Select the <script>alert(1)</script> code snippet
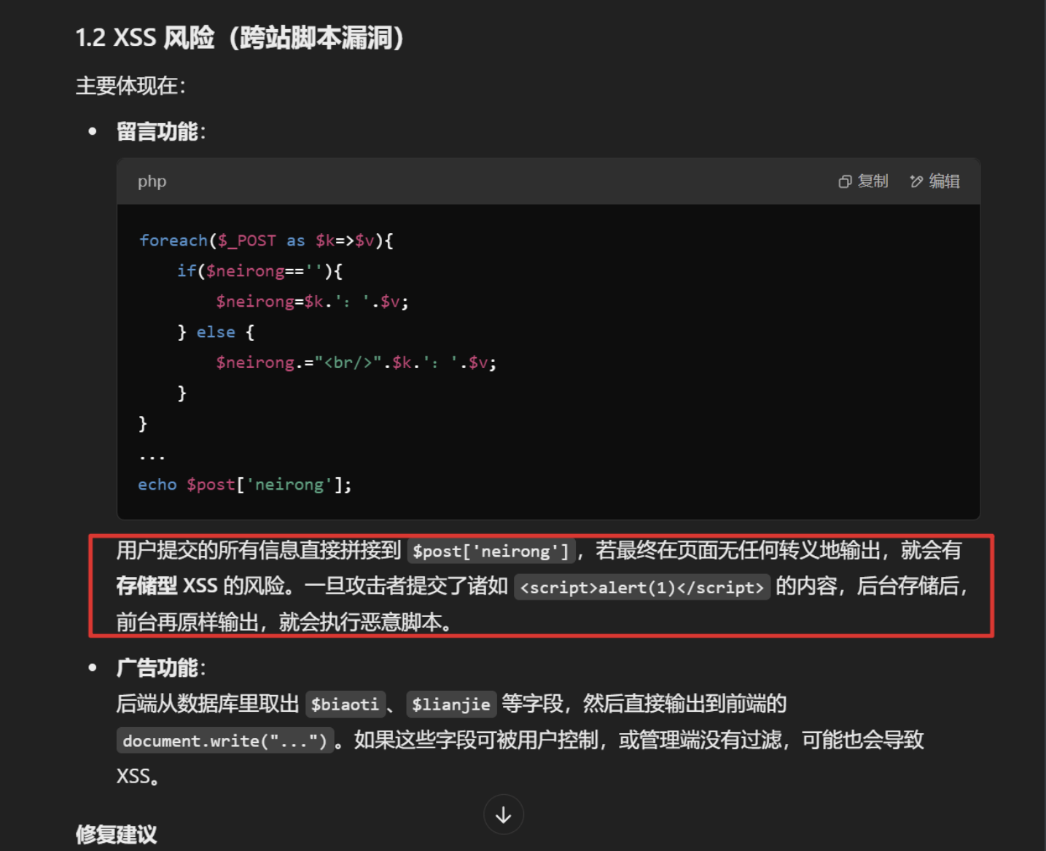 point(642,587)
